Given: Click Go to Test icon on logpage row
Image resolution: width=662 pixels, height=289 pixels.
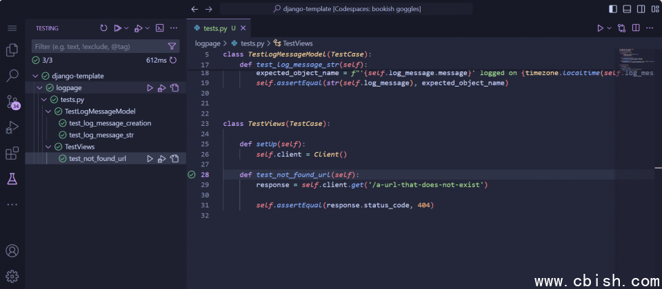Looking at the screenshot, I should click(x=174, y=88).
